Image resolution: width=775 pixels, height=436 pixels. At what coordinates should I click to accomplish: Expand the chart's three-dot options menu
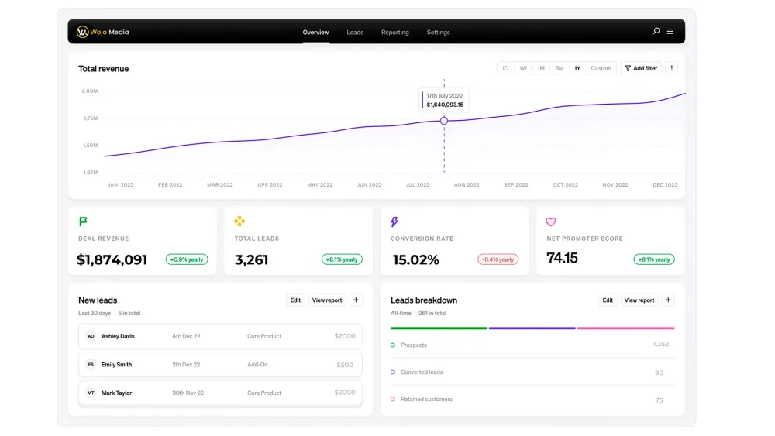coord(671,68)
